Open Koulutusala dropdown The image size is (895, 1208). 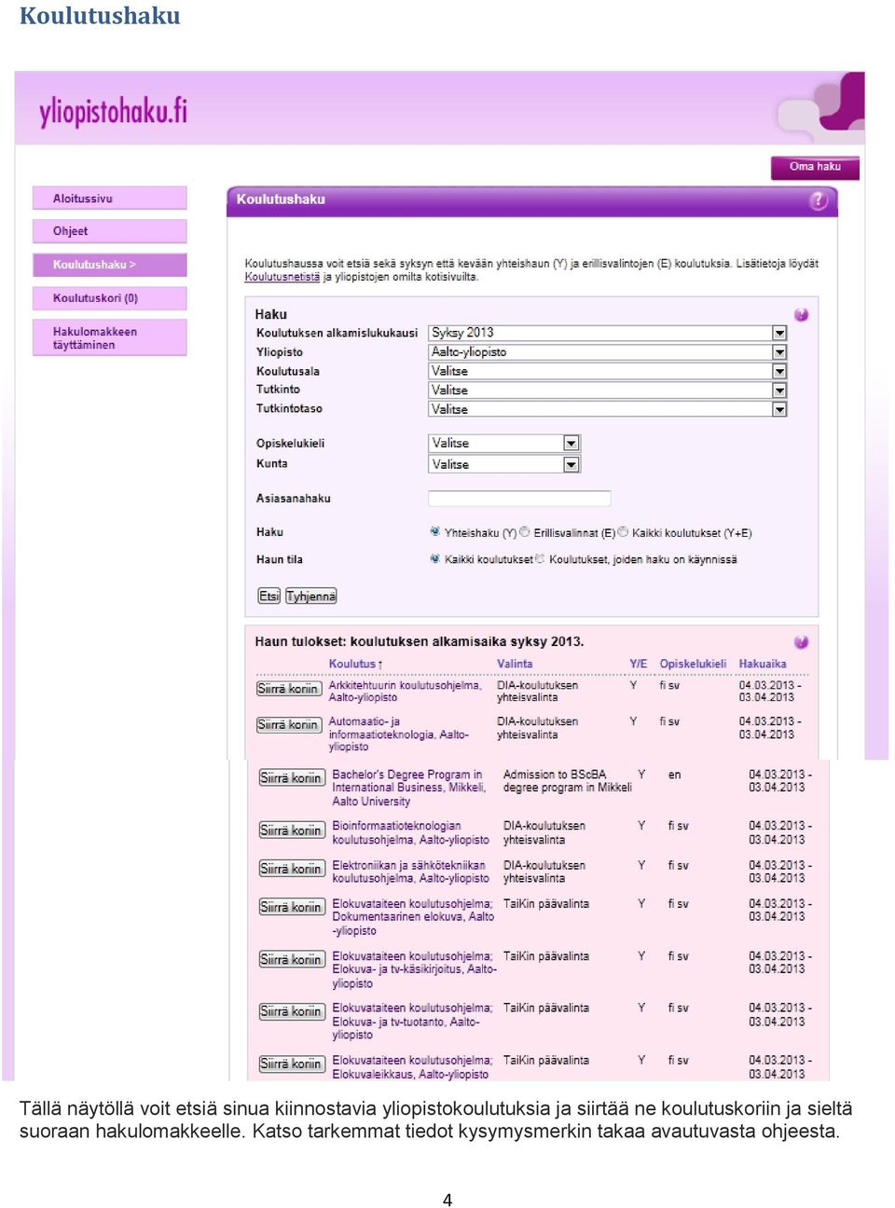click(607, 371)
